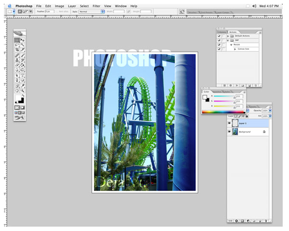Select the Crop tool

(x=17, y=50)
